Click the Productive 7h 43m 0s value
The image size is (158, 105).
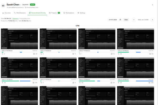click(x=11, y=21)
